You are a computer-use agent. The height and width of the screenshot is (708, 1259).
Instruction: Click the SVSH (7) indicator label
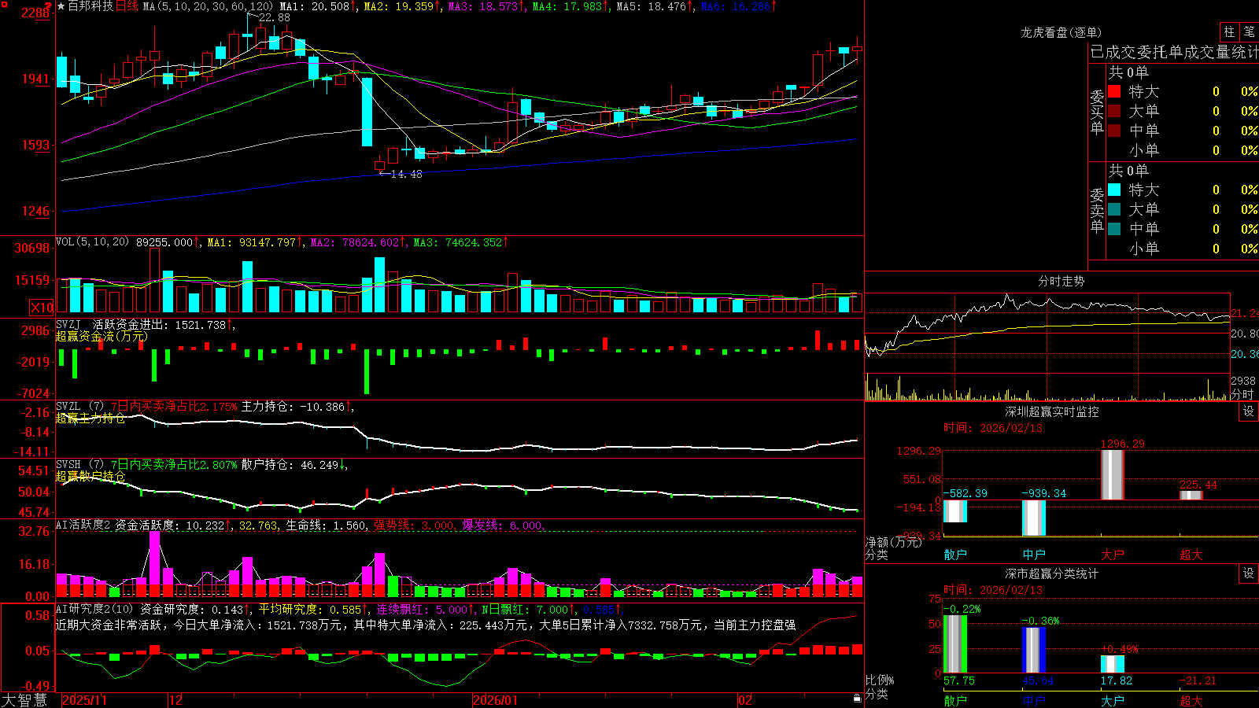(x=79, y=465)
